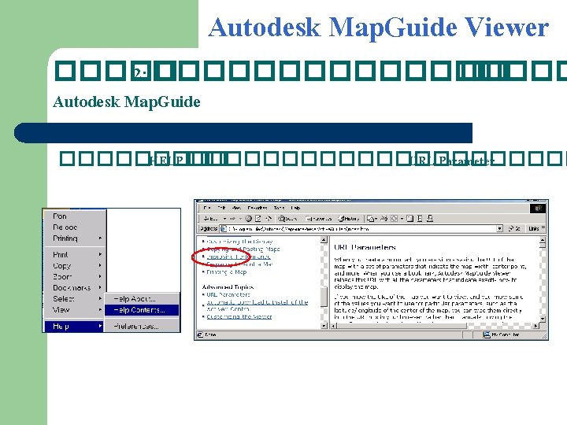
Task: Click the Advanced Topics heading in left pane
Action: pyautogui.click(x=228, y=287)
